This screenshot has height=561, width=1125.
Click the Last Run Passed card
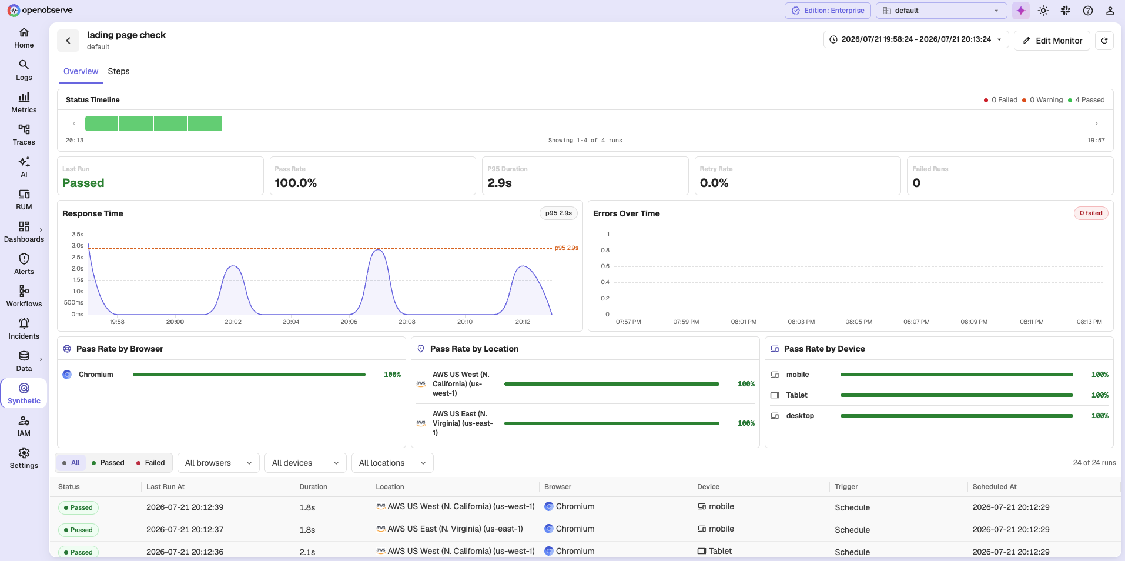[160, 176]
